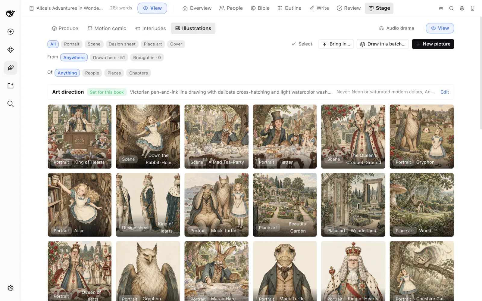Click the add-new plus circle sidebar icon
Image resolution: width=482 pixels, height=301 pixels.
[x=11, y=32]
